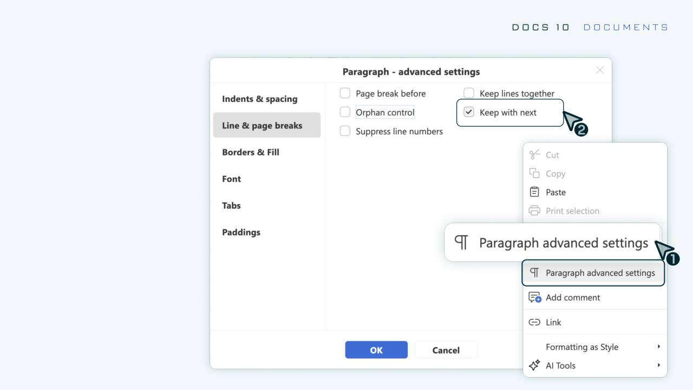Click the Copy icon in context menu
This screenshot has height=390, width=693.
(534, 173)
